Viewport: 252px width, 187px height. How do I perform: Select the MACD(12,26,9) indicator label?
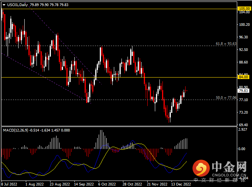pos(17,130)
